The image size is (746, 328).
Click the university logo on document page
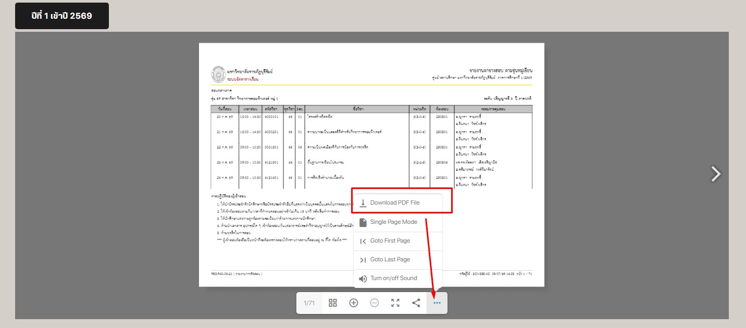pyautogui.click(x=218, y=74)
